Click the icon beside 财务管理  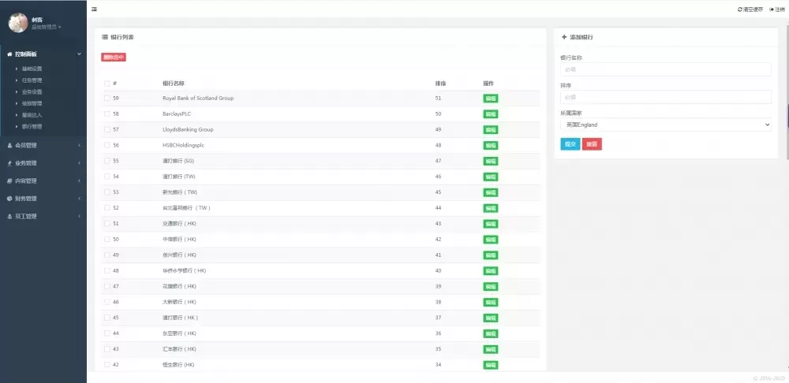(x=9, y=199)
